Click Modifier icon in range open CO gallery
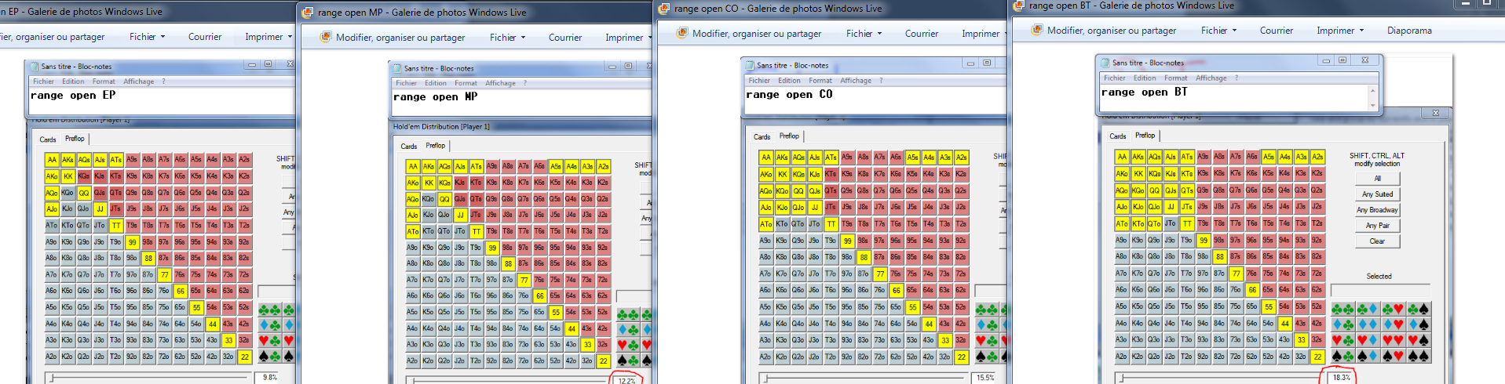1505x384 pixels. pos(681,33)
